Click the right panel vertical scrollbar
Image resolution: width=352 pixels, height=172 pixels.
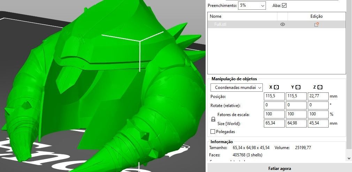point(349,74)
